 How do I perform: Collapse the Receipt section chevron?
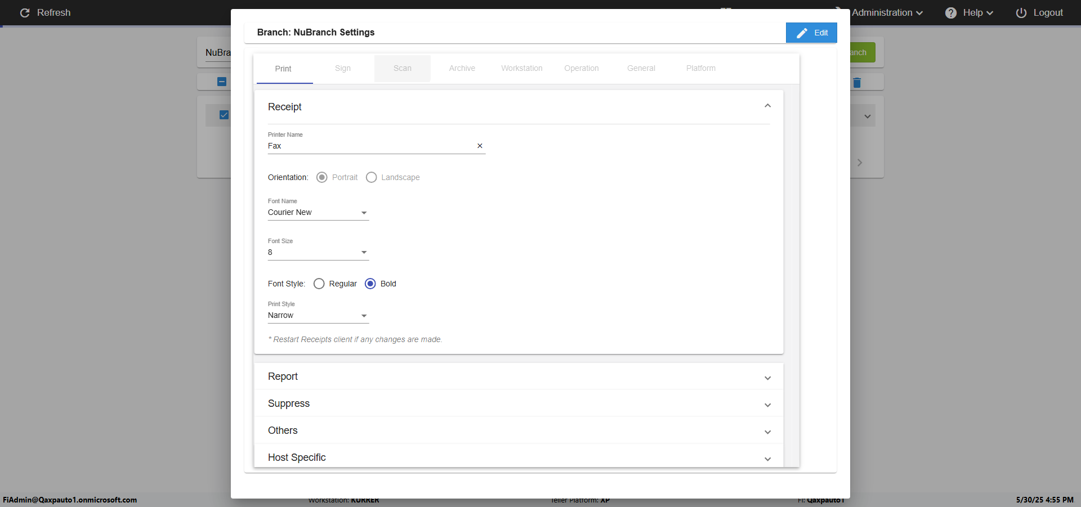(x=767, y=106)
